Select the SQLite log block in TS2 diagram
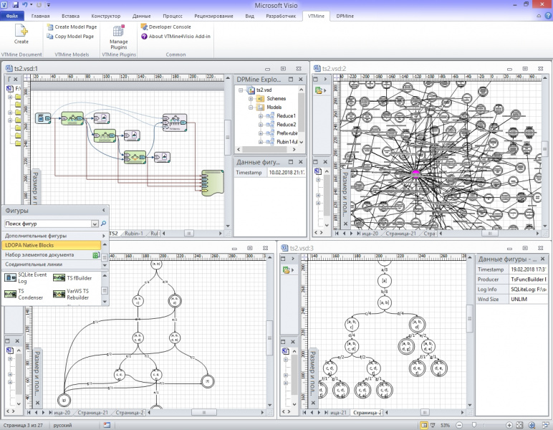 pos(43,118)
